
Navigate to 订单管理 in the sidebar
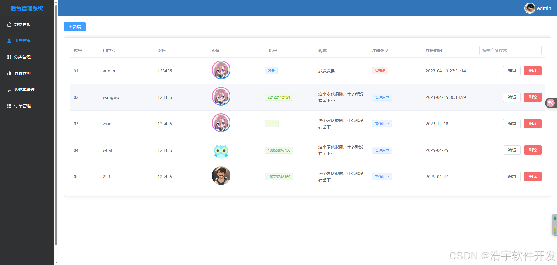pyautogui.click(x=27, y=106)
